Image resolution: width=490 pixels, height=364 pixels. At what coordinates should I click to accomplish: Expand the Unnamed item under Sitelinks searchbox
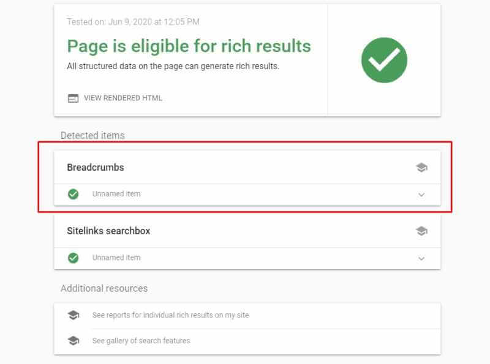[421, 258]
